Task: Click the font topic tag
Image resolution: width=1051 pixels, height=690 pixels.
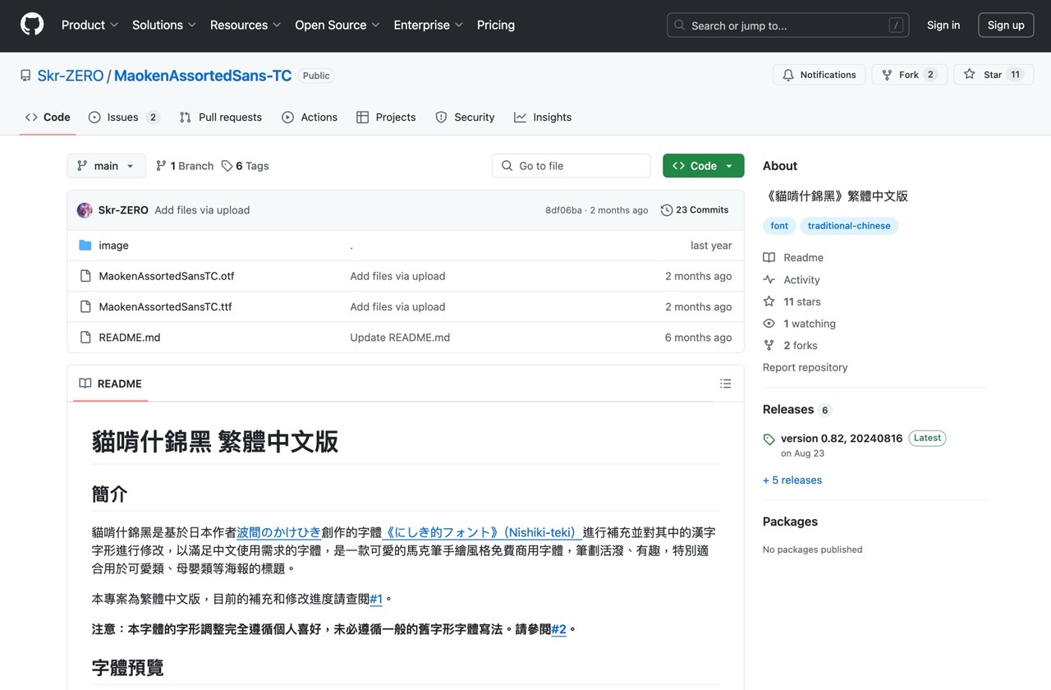Action: [779, 226]
